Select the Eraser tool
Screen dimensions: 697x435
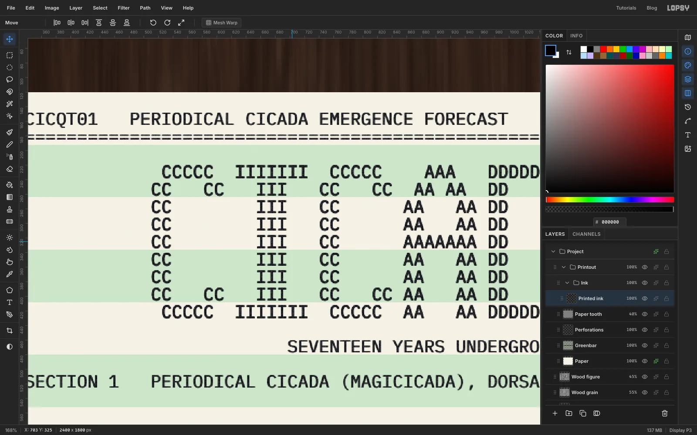[10, 169]
